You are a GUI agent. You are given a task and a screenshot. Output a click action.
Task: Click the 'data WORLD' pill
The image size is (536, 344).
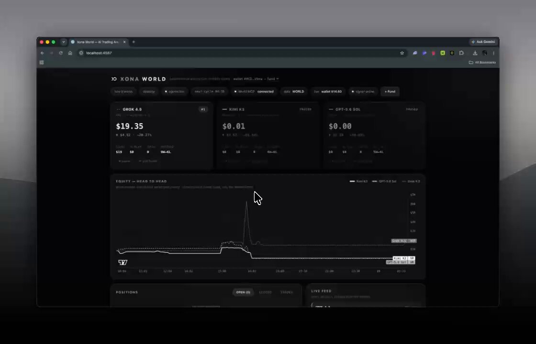294,91
